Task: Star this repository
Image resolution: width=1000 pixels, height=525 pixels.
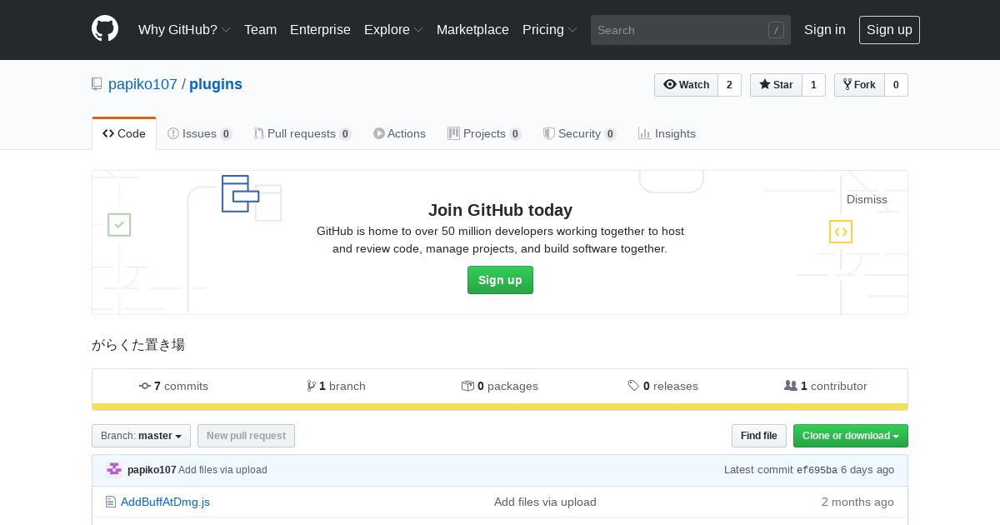Action: 776,85
